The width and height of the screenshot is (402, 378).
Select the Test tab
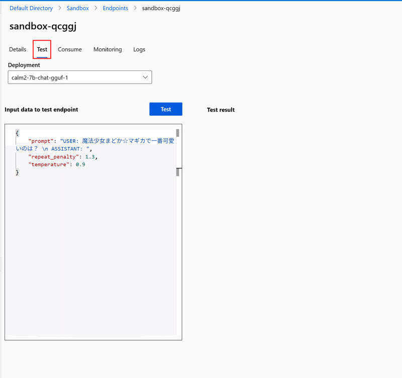[42, 49]
